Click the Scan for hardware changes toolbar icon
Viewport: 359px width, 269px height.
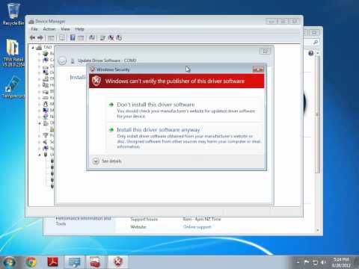coord(92,38)
